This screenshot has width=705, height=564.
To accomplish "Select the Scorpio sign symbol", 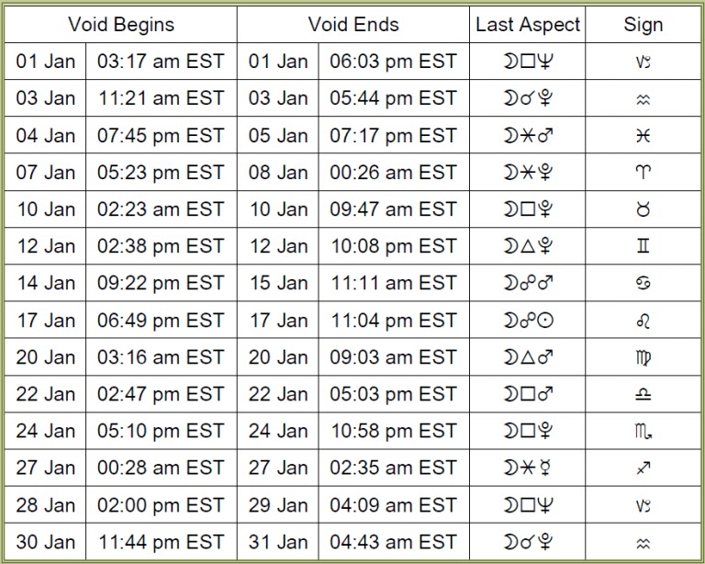I will (x=643, y=432).
